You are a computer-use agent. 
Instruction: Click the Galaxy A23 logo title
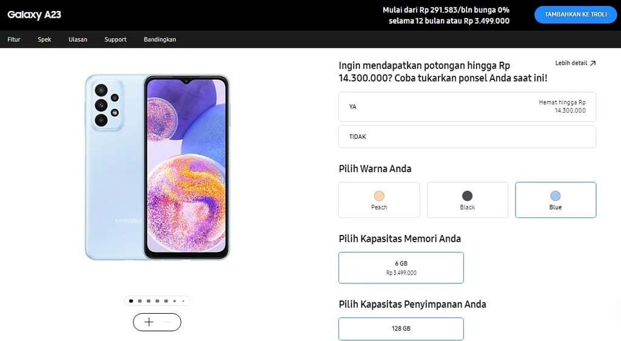pos(34,15)
